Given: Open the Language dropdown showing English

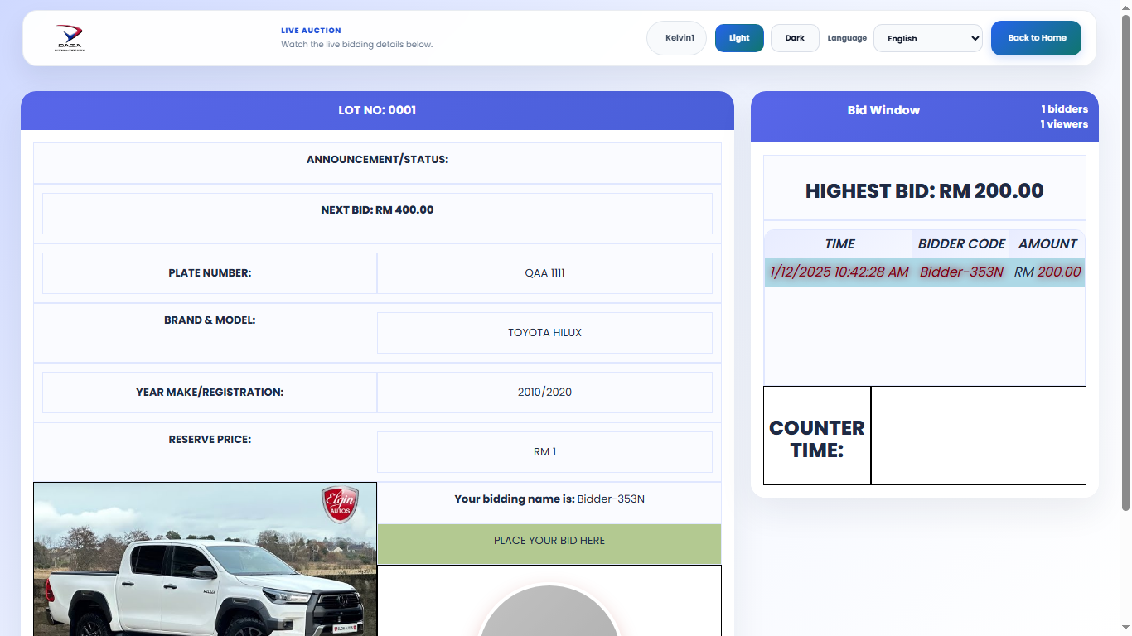Looking at the screenshot, I should click(928, 38).
